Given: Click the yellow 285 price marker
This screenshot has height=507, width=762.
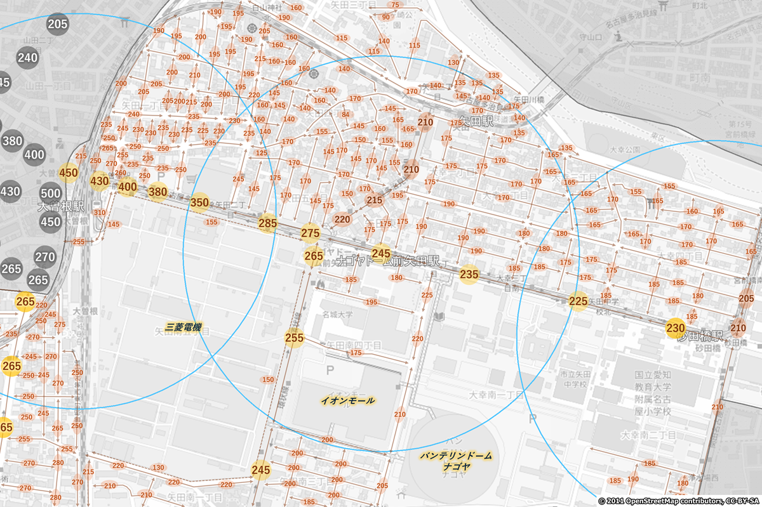Looking at the screenshot, I should click(x=267, y=223).
